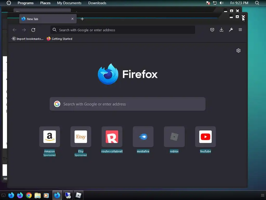Reload the current page

33,30
